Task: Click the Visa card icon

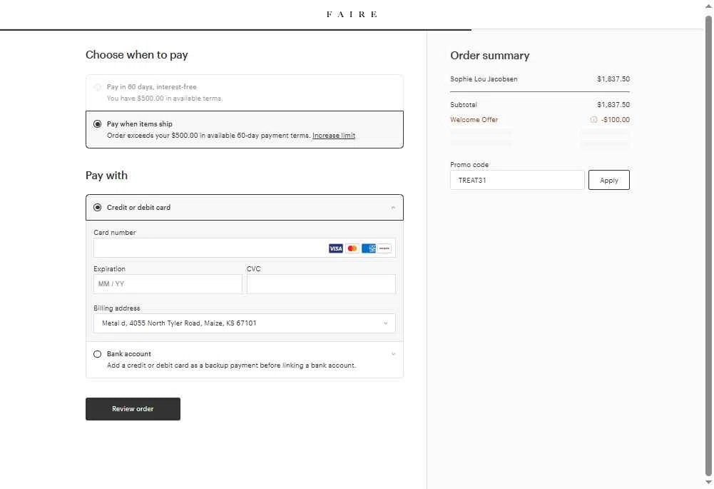Action: pyautogui.click(x=335, y=248)
